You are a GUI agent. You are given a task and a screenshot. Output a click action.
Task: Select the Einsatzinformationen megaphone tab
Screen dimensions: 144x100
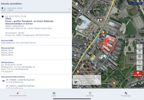pyautogui.click(x=18, y=94)
